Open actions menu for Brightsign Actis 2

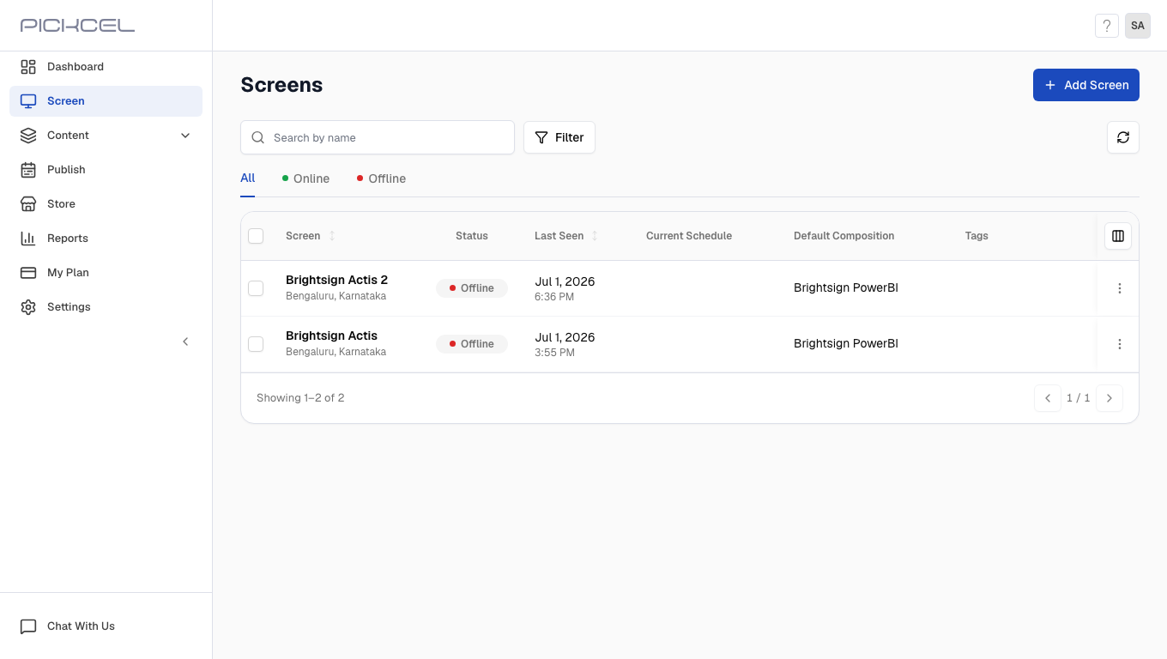coord(1120,288)
